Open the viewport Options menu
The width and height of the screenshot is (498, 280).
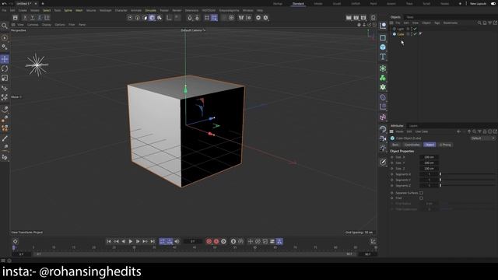pos(60,24)
